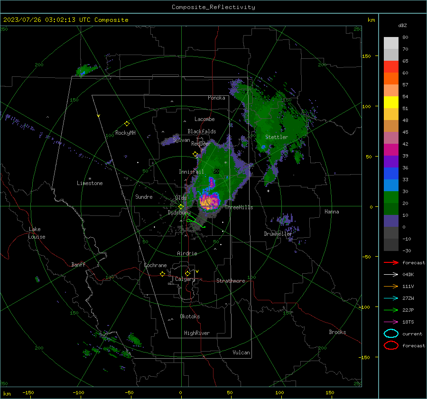The height and width of the screenshot is (399, 427).
Task: Click the bright green 30-20 dBZ swatch
Action: point(391,197)
